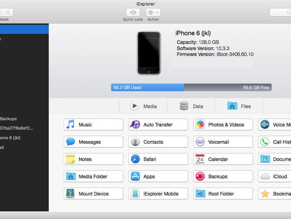The width and height of the screenshot is (291, 219).
Task: Open the iExplorer Mobile icon
Action: (135, 194)
